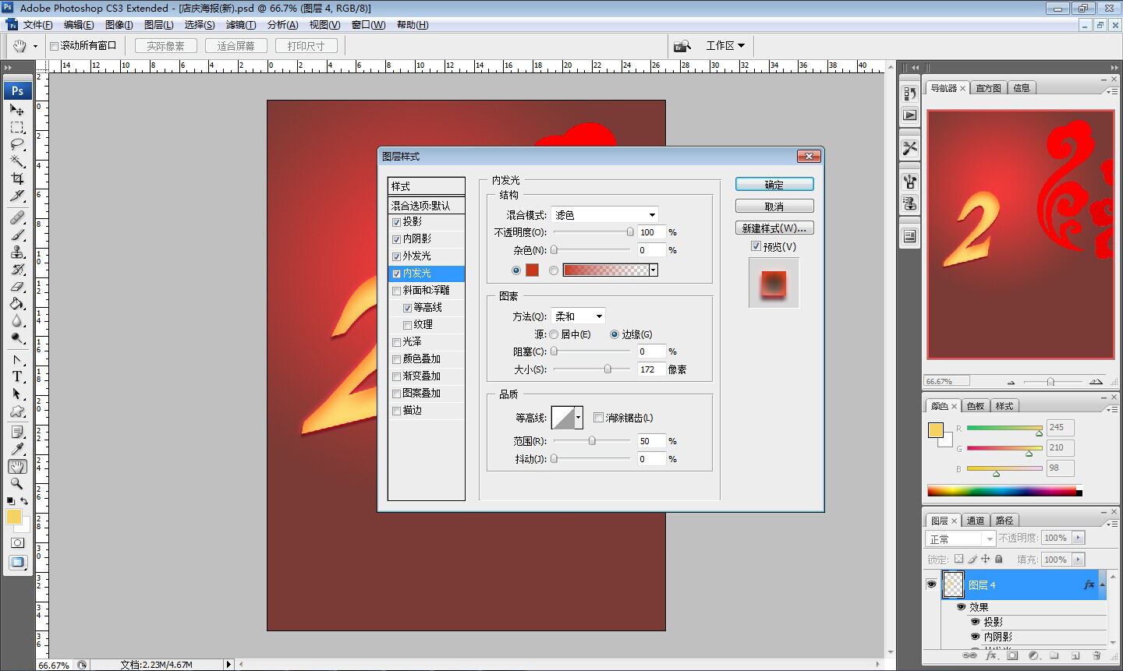Click the OK (确定) button
This screenshot has width=1123, height=671.
point(774,185)
